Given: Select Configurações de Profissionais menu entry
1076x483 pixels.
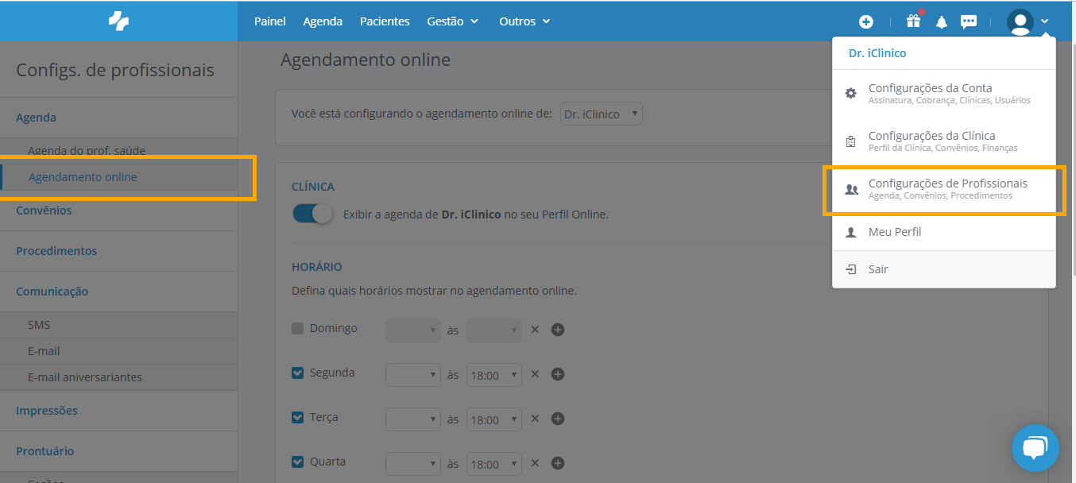Looking at the screenshot, I should (944, 189).
